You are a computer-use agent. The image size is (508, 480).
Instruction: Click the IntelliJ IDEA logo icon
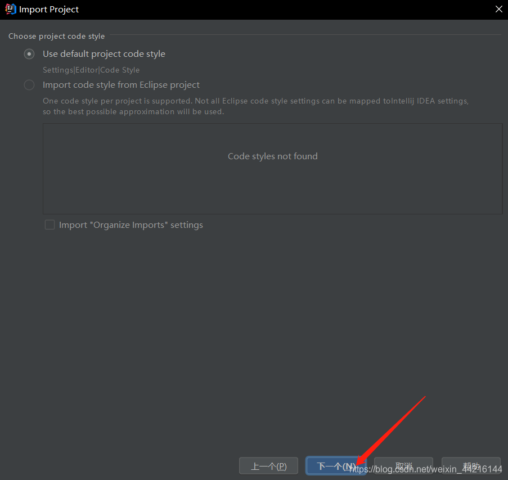tap(11, 9)
